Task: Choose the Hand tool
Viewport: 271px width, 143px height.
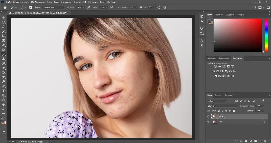Action: coord(4,104)
